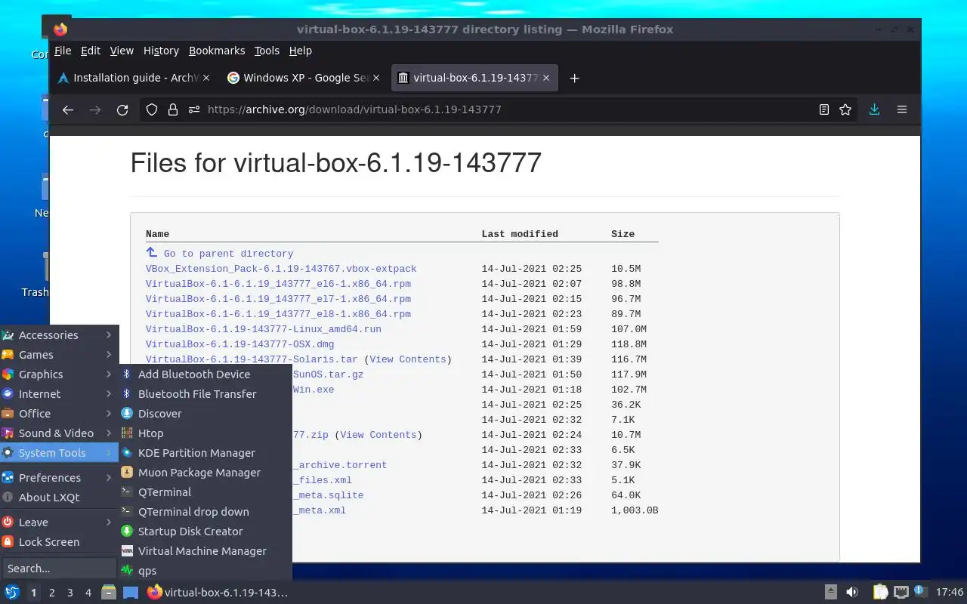Image resolution: width=967 pixels, height=604 pixels.
Task: Download VBox_Extension_Pack-6.1.19-143767.vbox-extpack
Action: click(281, 269)
